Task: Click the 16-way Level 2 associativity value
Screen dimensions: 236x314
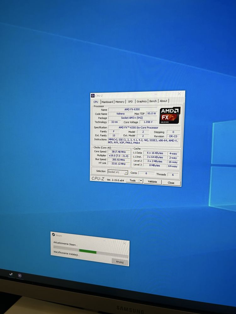Action: pos(173,162)
